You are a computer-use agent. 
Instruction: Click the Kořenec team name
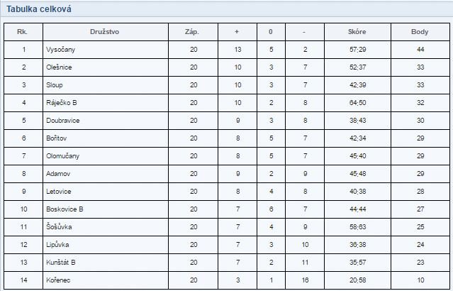(58, 280)
